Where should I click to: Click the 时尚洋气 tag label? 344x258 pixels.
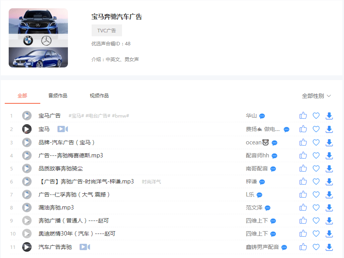click(x=151, y=182)
